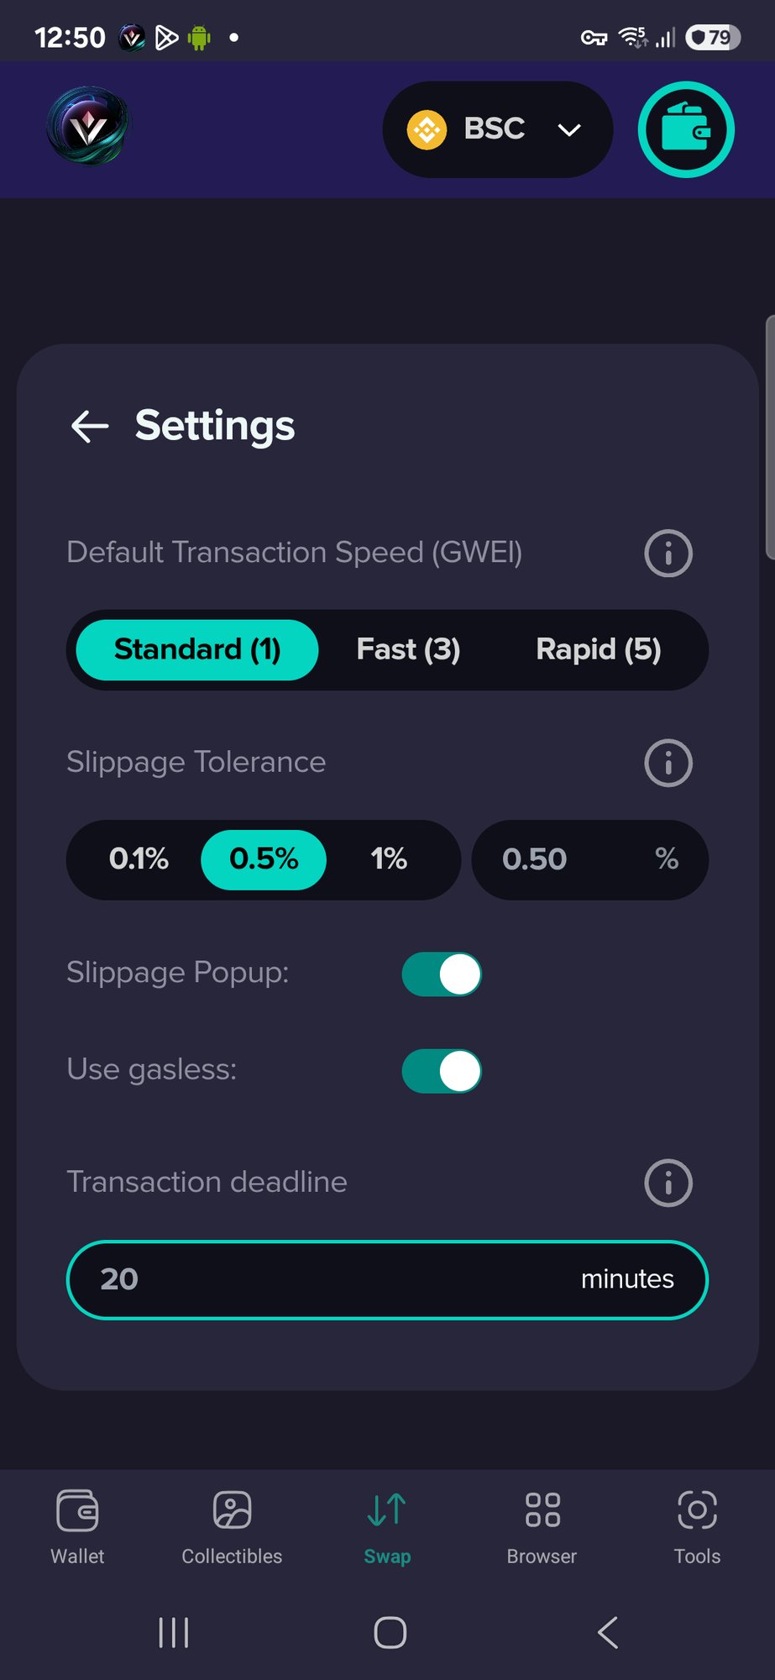This screenshot has width=775, height=1680.
Task: Choose 0.1% slippage tolerance
Action: pyautogui.click(x=139, y=859)
